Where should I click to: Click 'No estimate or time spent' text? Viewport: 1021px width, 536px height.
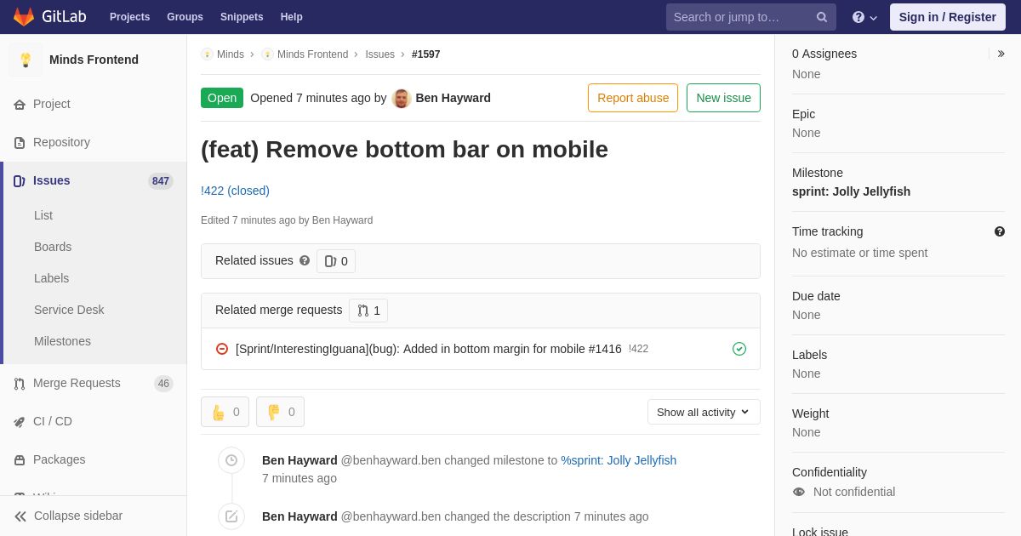[859, 253]
